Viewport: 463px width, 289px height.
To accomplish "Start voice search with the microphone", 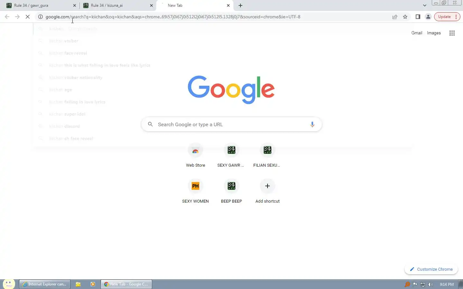I will click(x=312, y=124).
